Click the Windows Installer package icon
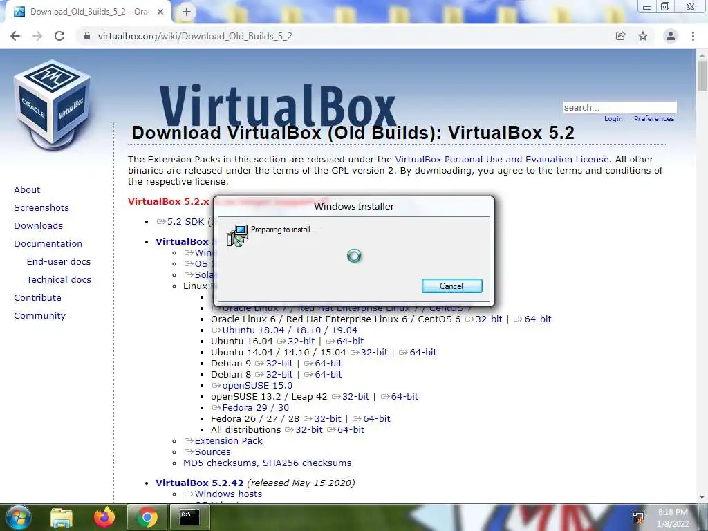 click(238, 236)
